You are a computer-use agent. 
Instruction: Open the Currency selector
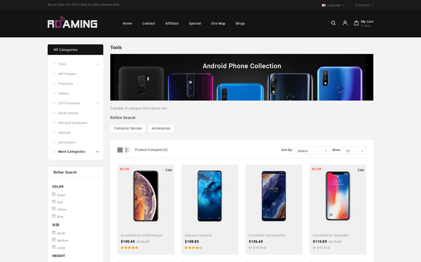(364, 5)
